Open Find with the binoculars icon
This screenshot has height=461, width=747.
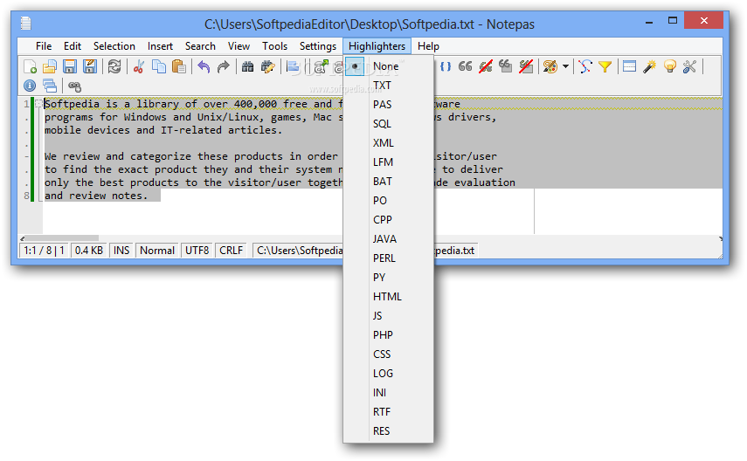(248, 66)
